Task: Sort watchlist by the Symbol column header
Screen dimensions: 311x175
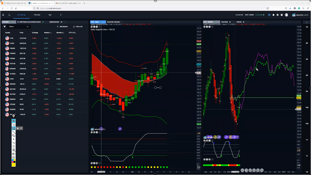Action: click(8, 33)
